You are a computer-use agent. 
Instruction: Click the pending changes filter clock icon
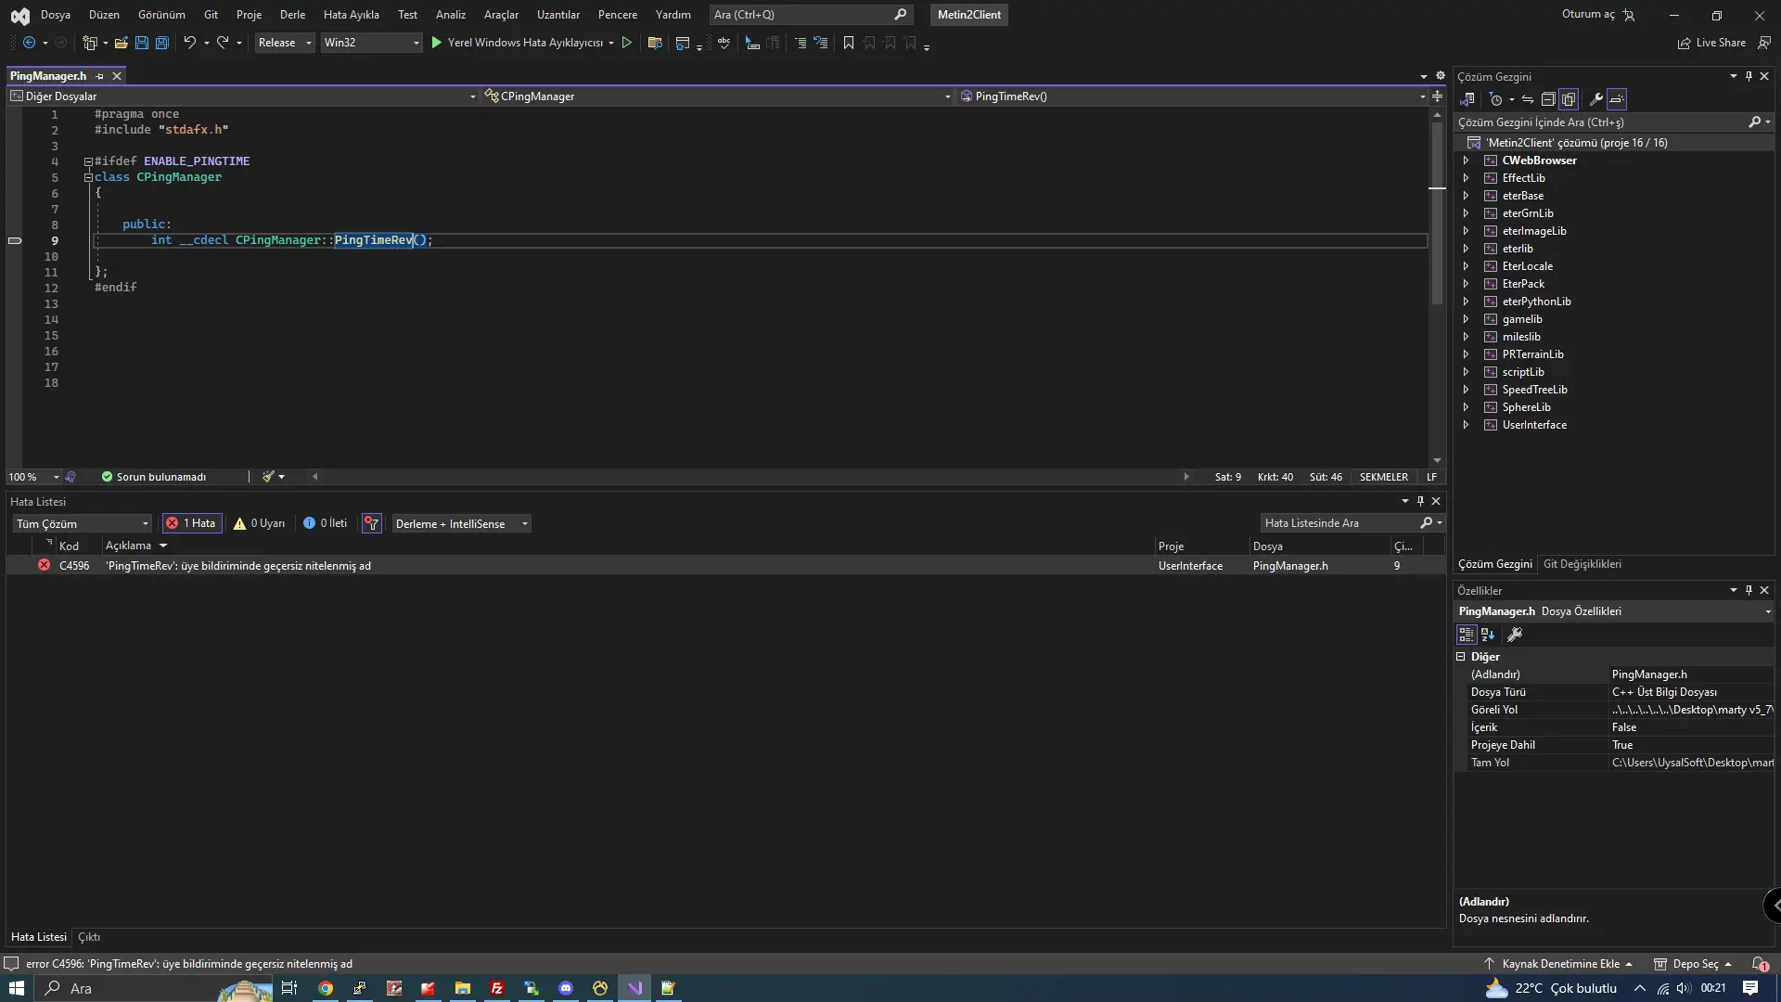click(x=1495, y=99)
